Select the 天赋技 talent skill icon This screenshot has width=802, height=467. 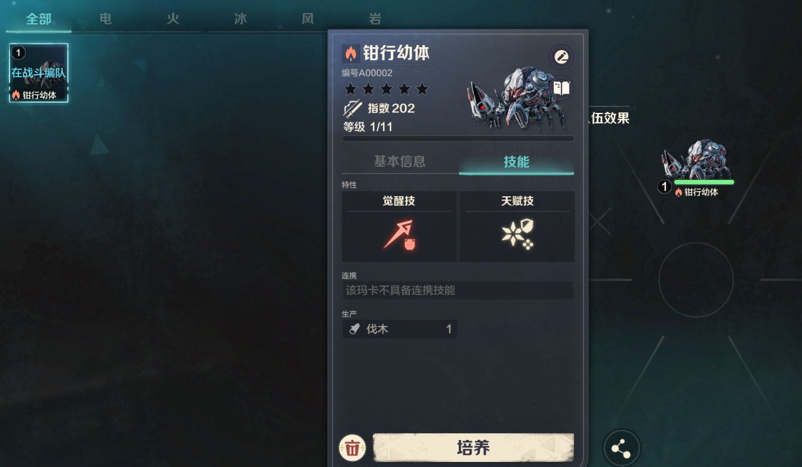click(518, 235)
